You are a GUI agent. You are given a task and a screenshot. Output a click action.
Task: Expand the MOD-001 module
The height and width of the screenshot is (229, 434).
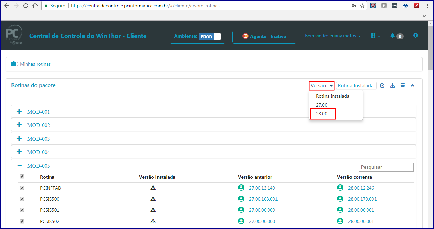pyautogui.click(x=19, y=111)
